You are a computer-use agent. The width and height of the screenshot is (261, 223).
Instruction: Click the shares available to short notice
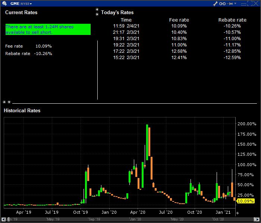click(48, 29)
